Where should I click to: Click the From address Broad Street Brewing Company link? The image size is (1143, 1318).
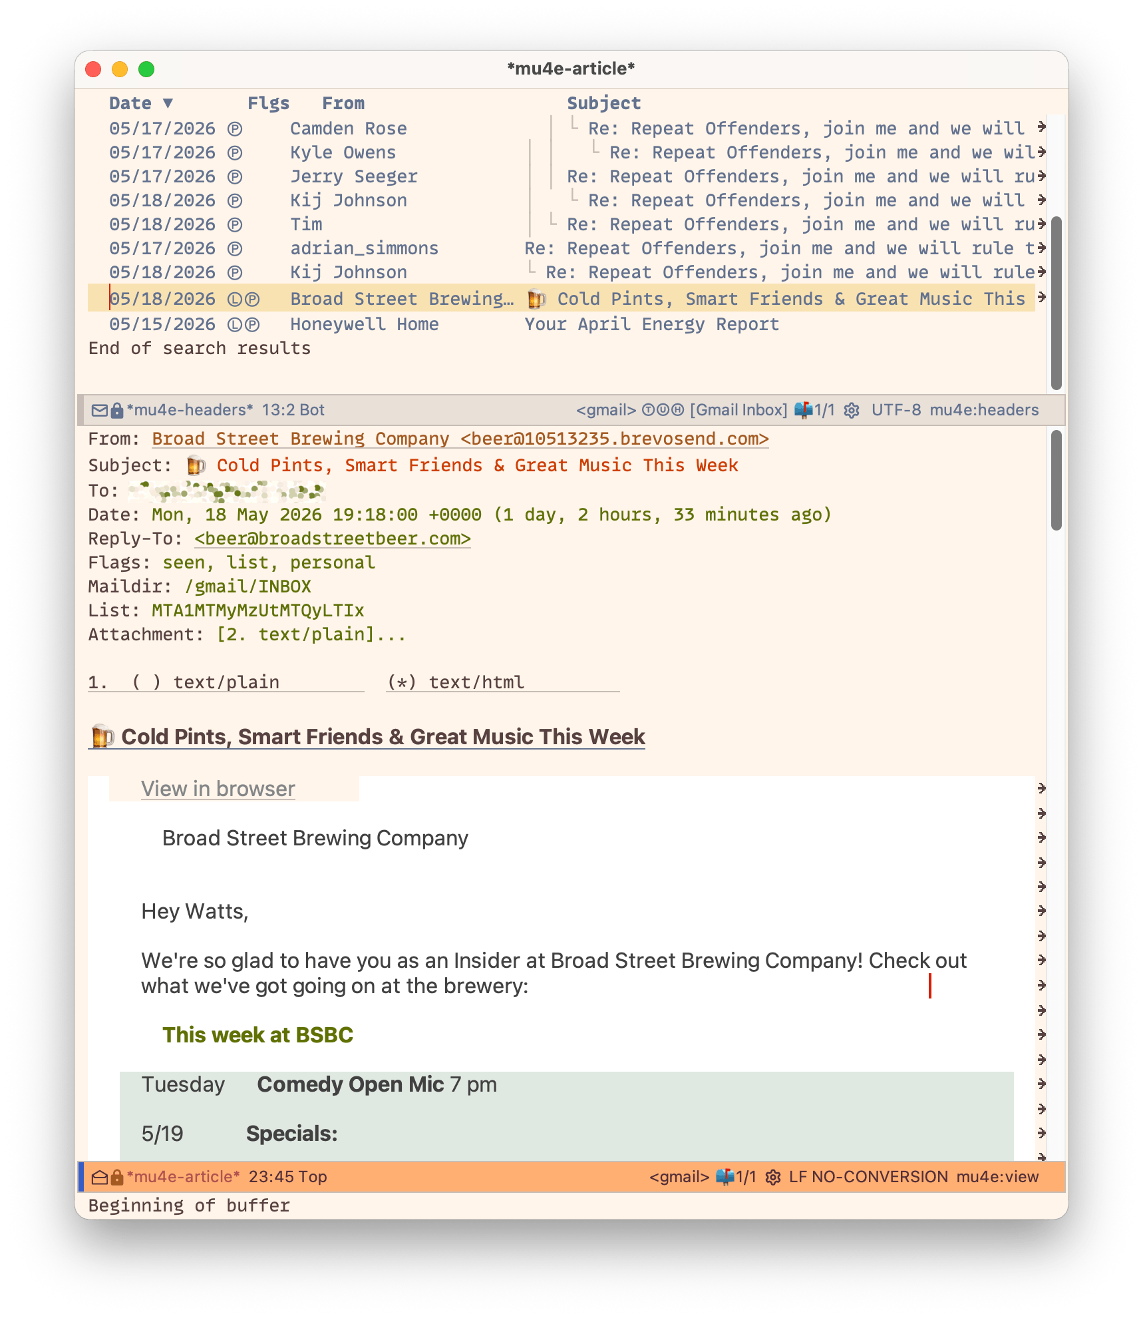[460, 439]
